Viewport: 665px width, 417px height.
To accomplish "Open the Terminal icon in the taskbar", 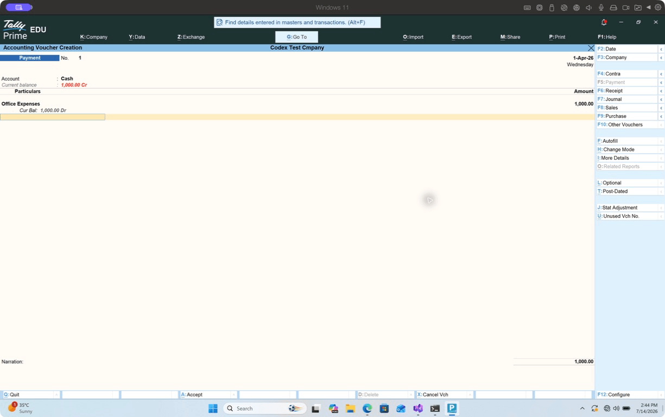I will pos(435,408).
